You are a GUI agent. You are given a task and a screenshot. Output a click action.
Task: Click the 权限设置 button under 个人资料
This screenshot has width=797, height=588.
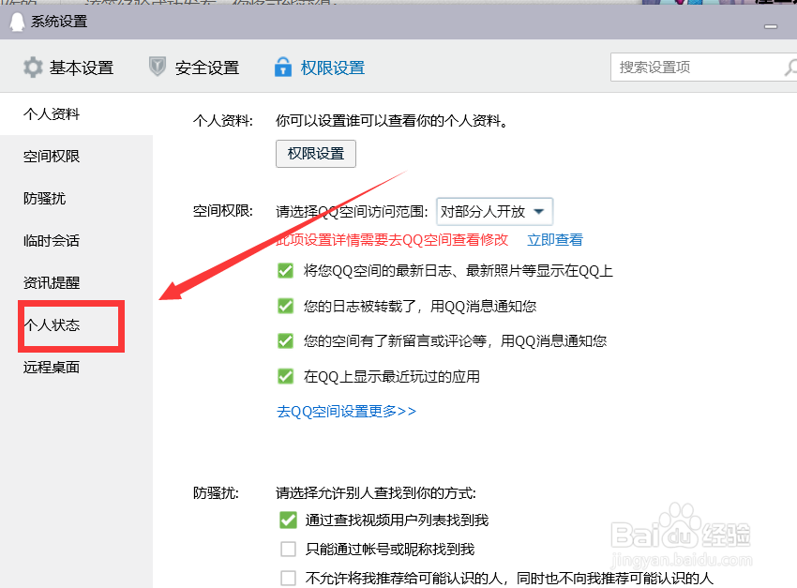pos(315,154)
